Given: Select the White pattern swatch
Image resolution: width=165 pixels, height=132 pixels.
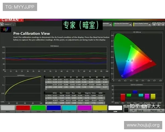Looking at the screenshot, I should pos(8,108).
